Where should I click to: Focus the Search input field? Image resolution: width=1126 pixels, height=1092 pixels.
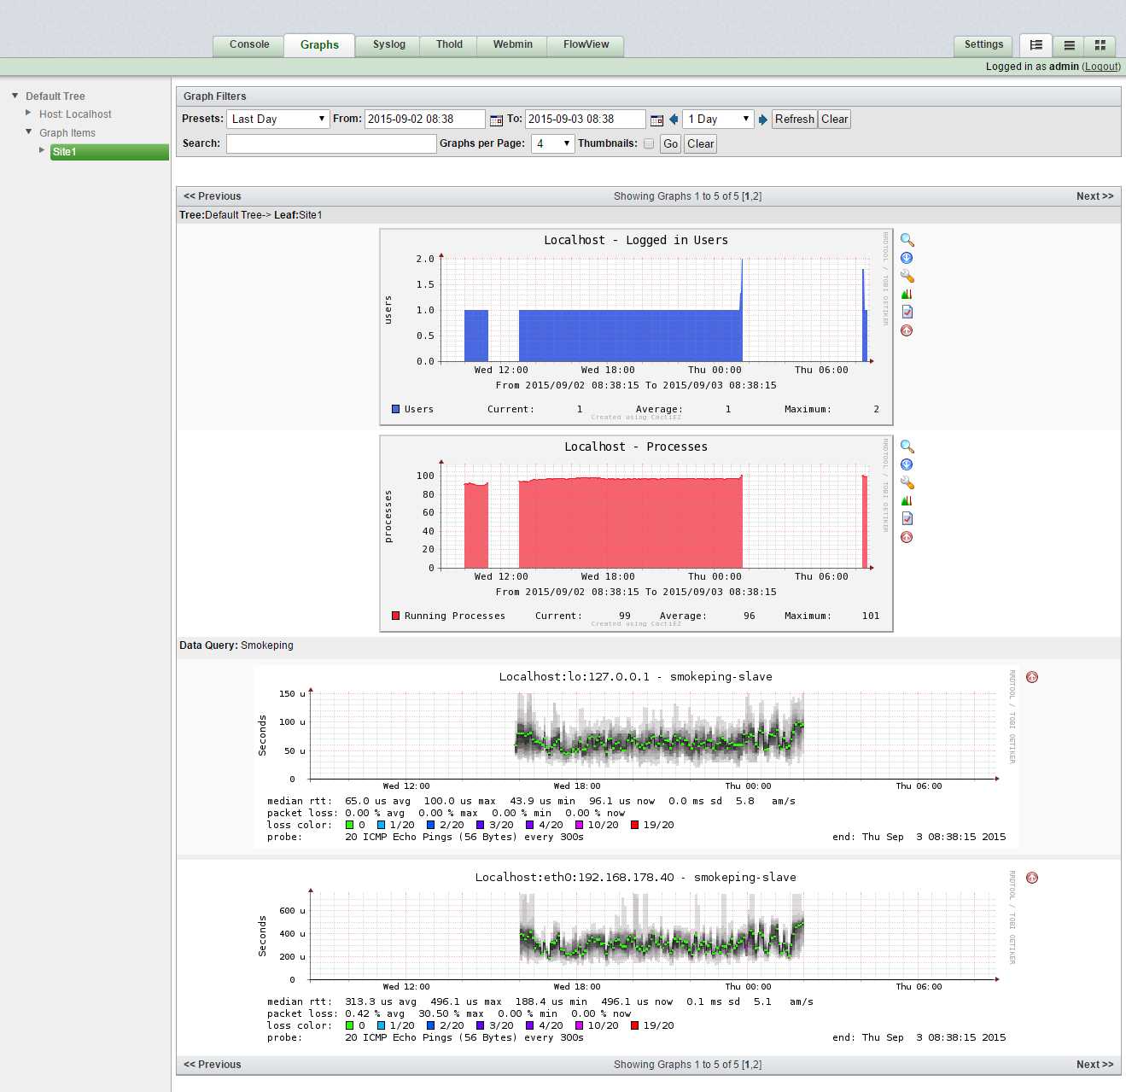point(331,143)
